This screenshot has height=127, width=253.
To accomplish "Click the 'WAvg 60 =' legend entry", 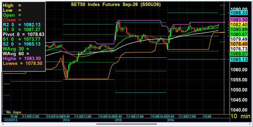I will (16, 54).
